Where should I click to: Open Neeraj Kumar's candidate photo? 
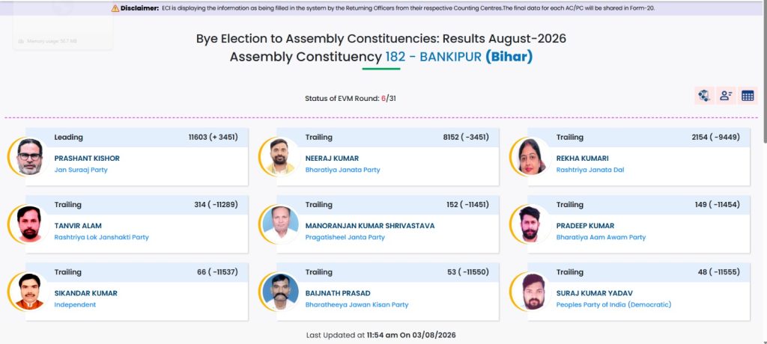(x=280, y=157)
